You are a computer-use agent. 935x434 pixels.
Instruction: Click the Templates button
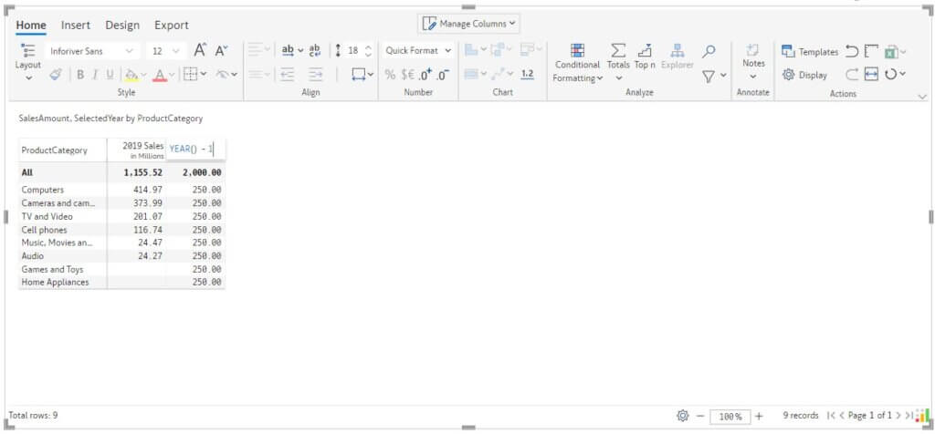click(809, 52)
